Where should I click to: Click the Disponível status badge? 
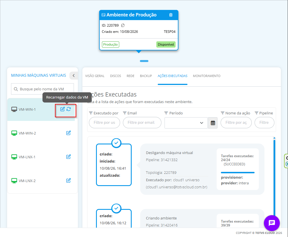tap(166, 44)
